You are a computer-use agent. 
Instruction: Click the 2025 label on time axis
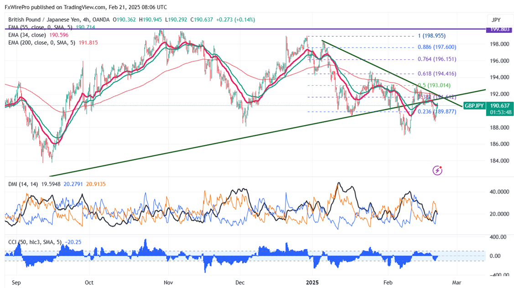click(312, 283)
